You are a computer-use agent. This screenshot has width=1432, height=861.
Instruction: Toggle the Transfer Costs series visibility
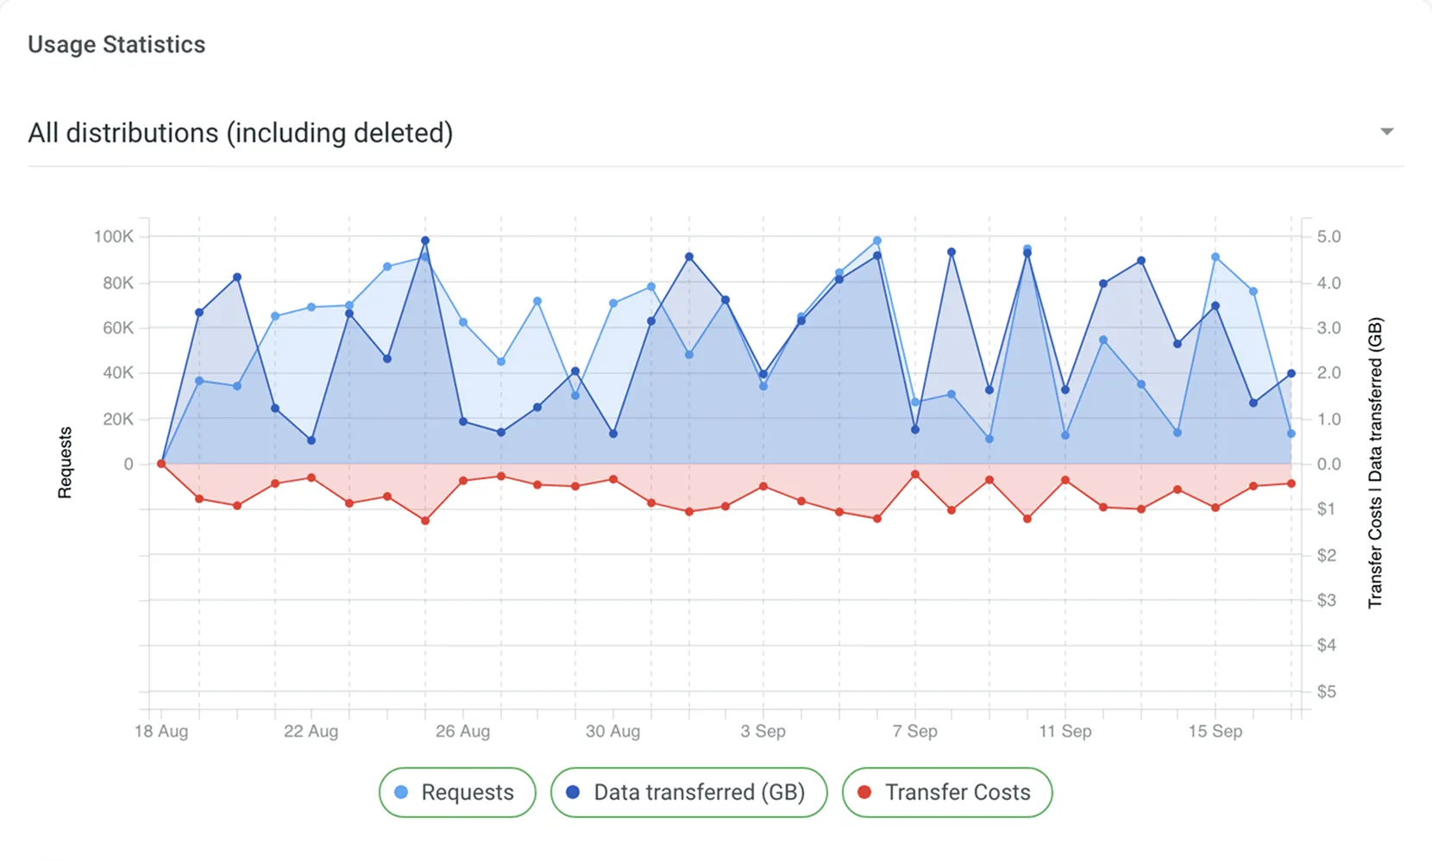(946, 792)
